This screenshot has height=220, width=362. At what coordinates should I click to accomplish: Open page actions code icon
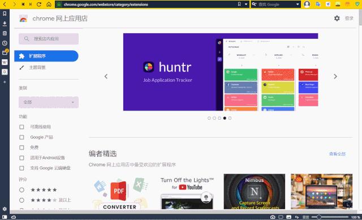pyautogui.click(x=297, y=217)
